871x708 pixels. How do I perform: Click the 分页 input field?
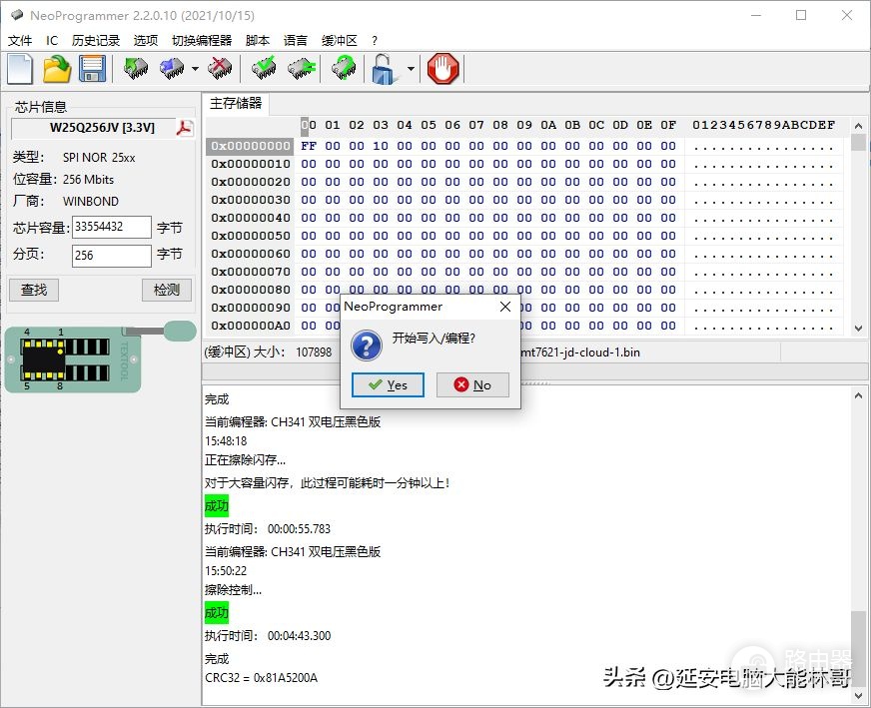(x=112, y=256)
